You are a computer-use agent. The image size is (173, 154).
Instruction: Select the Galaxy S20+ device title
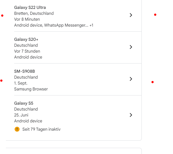[x=26, y=39]
